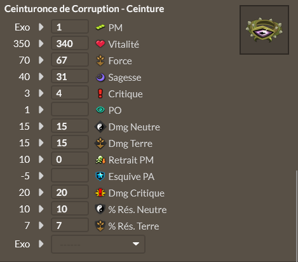Click arrow to copy 70 into Force

click(41, 60)
